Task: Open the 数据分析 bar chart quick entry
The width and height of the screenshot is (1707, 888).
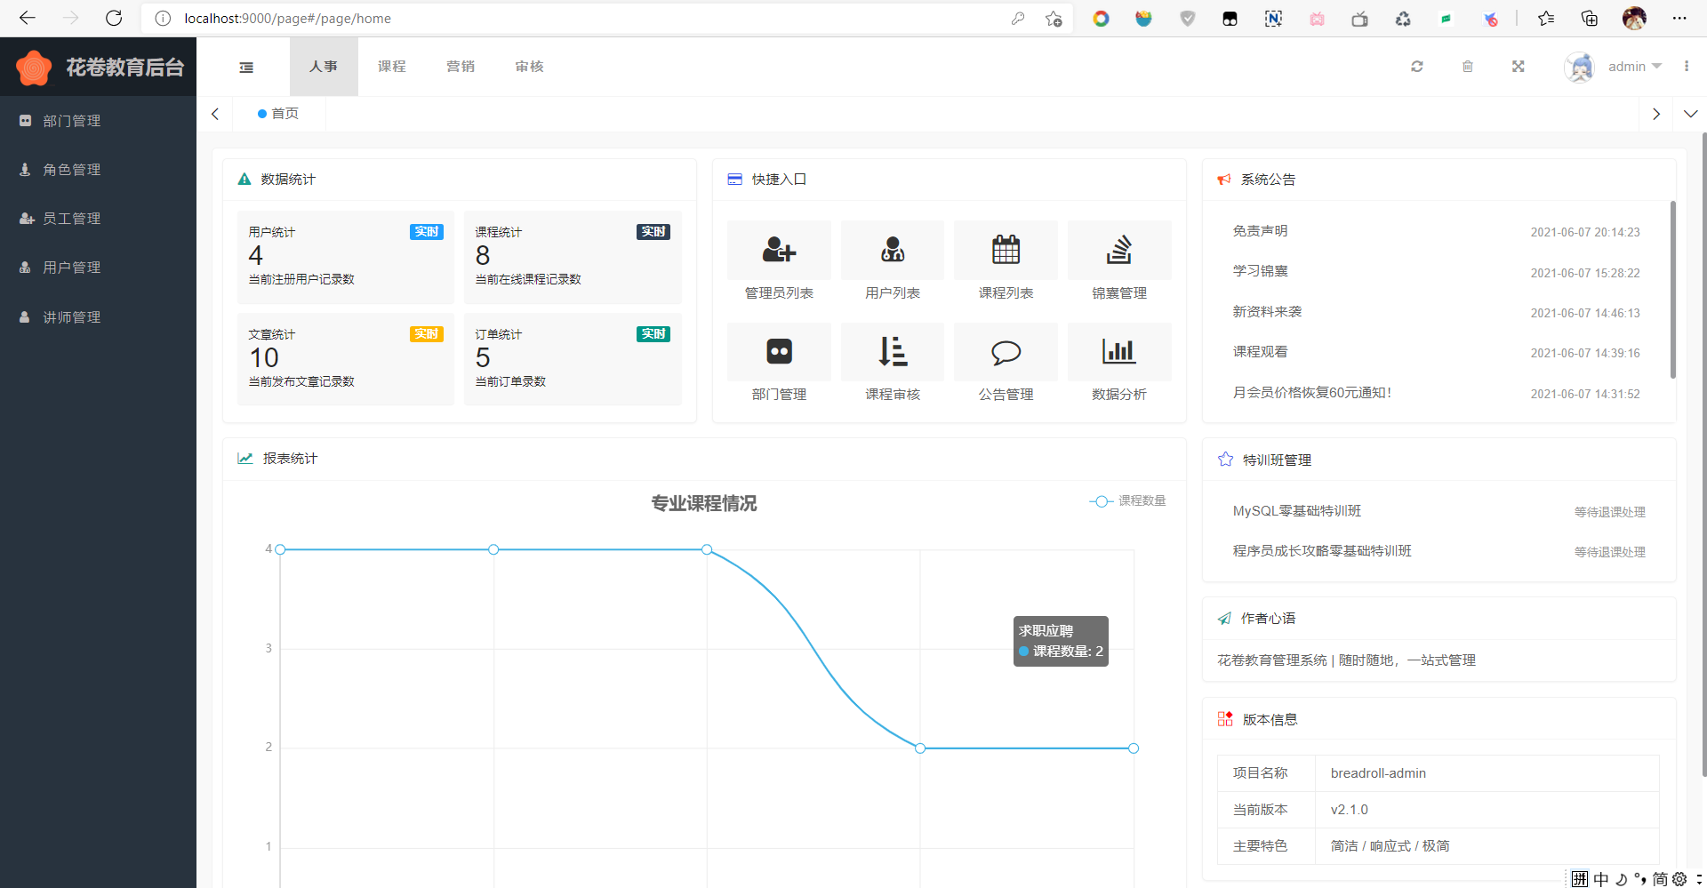Action: click(1119, 352)
